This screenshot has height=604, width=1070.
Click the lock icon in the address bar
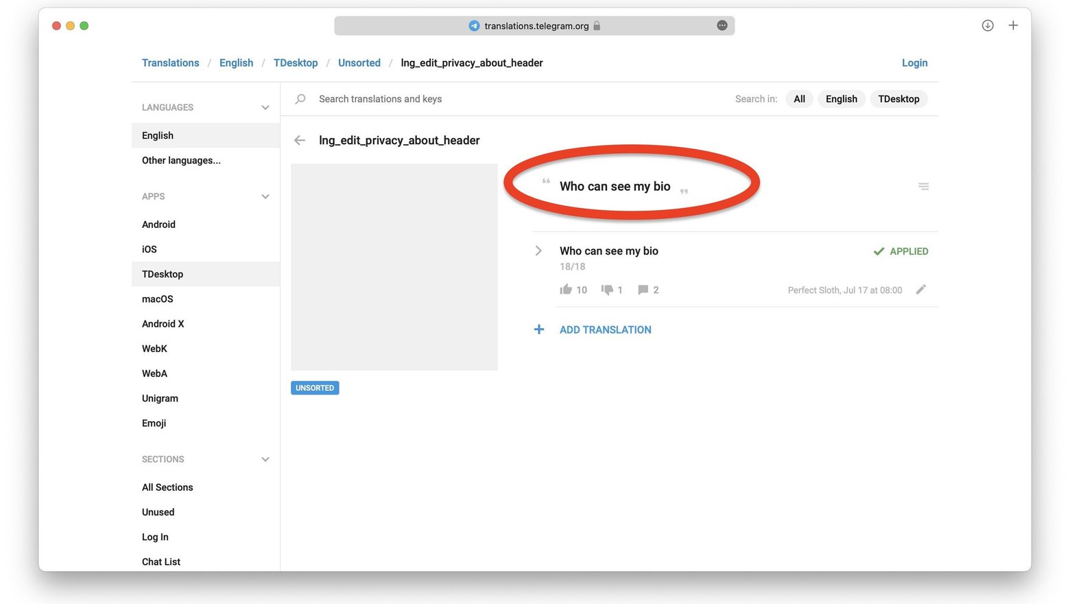597,25
